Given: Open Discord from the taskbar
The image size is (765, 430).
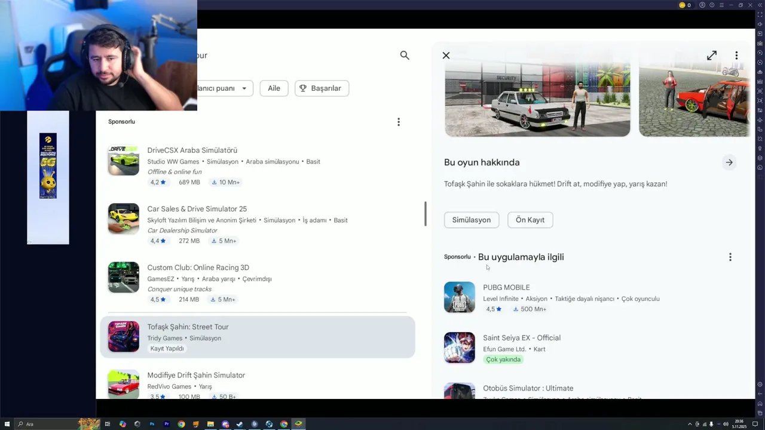Looking at the screenshot, I should 225,424.
